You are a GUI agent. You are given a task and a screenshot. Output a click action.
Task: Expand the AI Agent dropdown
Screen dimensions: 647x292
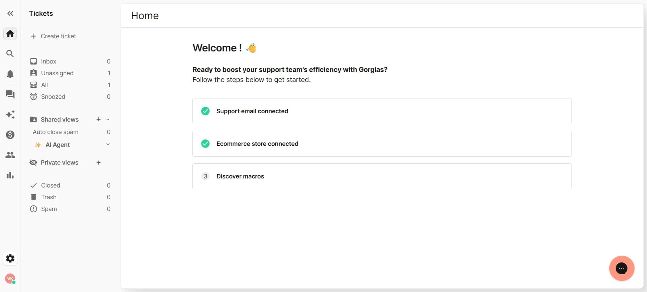click(x=108, y=145)
